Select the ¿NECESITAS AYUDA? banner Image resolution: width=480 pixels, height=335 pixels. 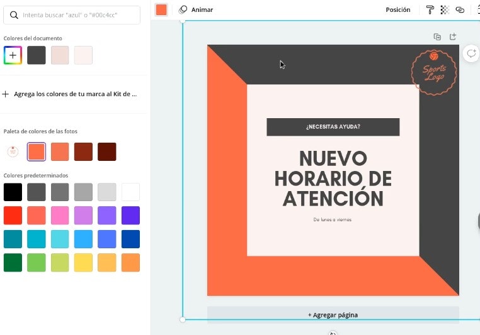[x=333, y=127]
